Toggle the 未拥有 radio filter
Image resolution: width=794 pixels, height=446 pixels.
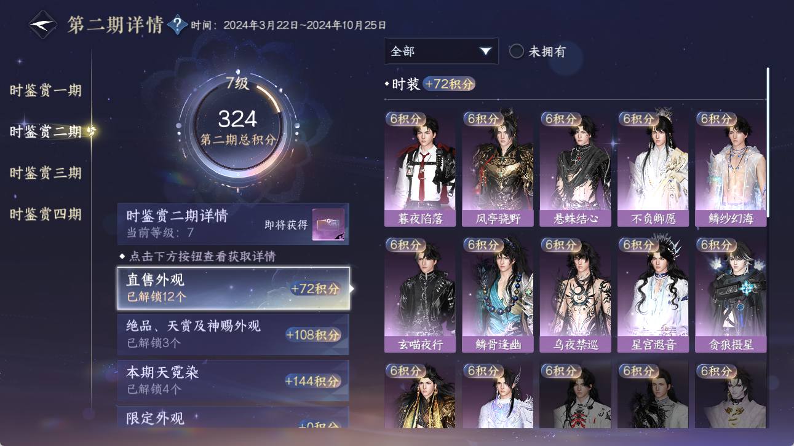tap(517, 52)
